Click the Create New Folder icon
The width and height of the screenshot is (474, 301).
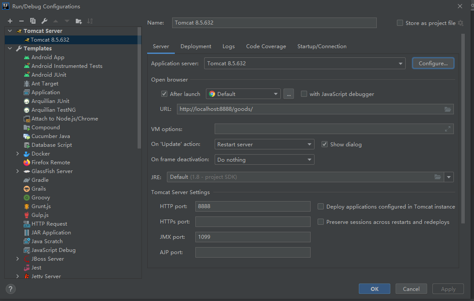coord(79,21)
